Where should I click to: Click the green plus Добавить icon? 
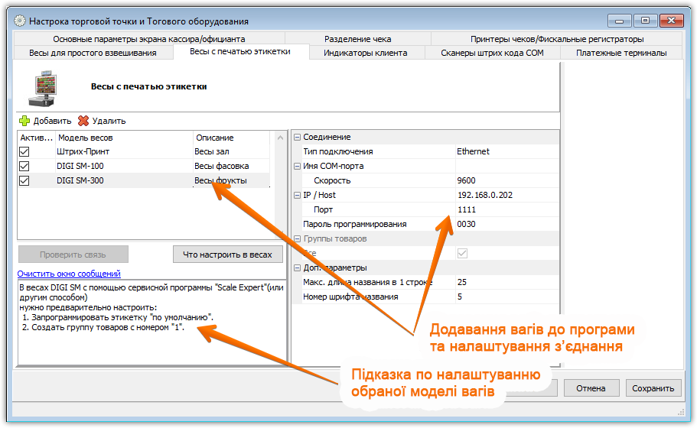[x=24, y=121]
